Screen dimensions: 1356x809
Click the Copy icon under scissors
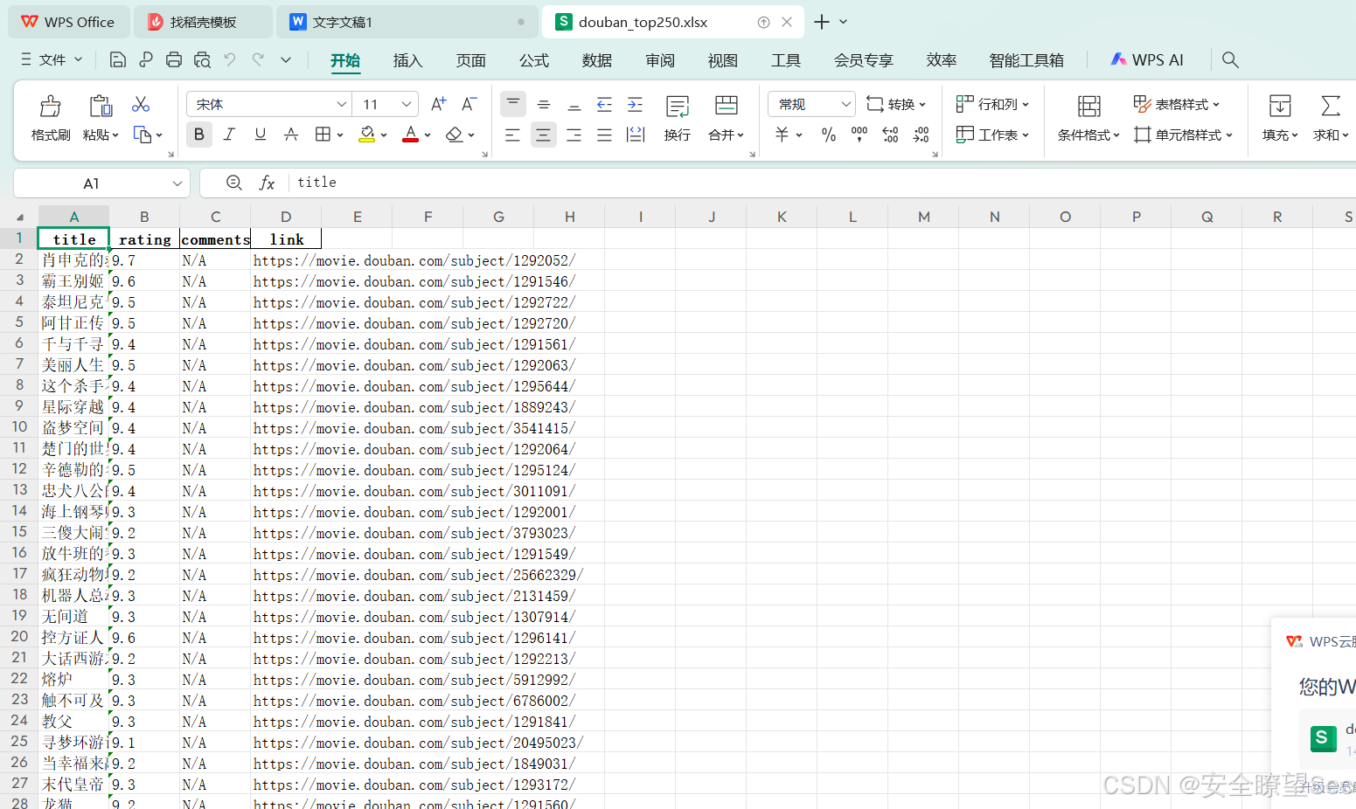click(x=143, y=135)
